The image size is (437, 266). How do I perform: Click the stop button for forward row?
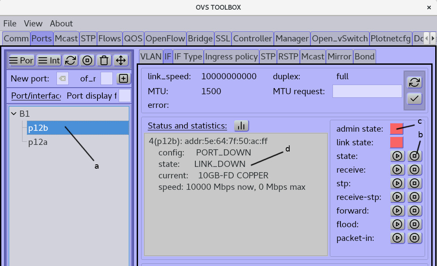click(415, 211)
